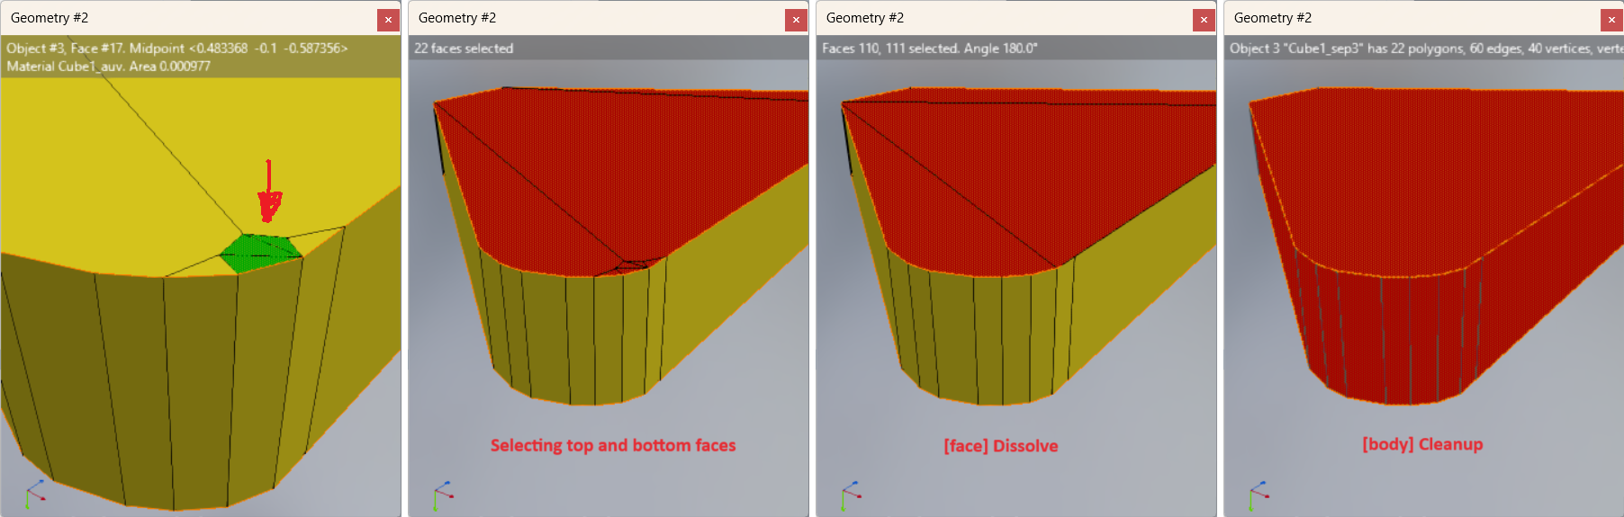The width and height of the screenshot is (1624, 517).
Task: Click the "Faces 110, 111 selected. Angle 180.0°" text
Action: 930,49
